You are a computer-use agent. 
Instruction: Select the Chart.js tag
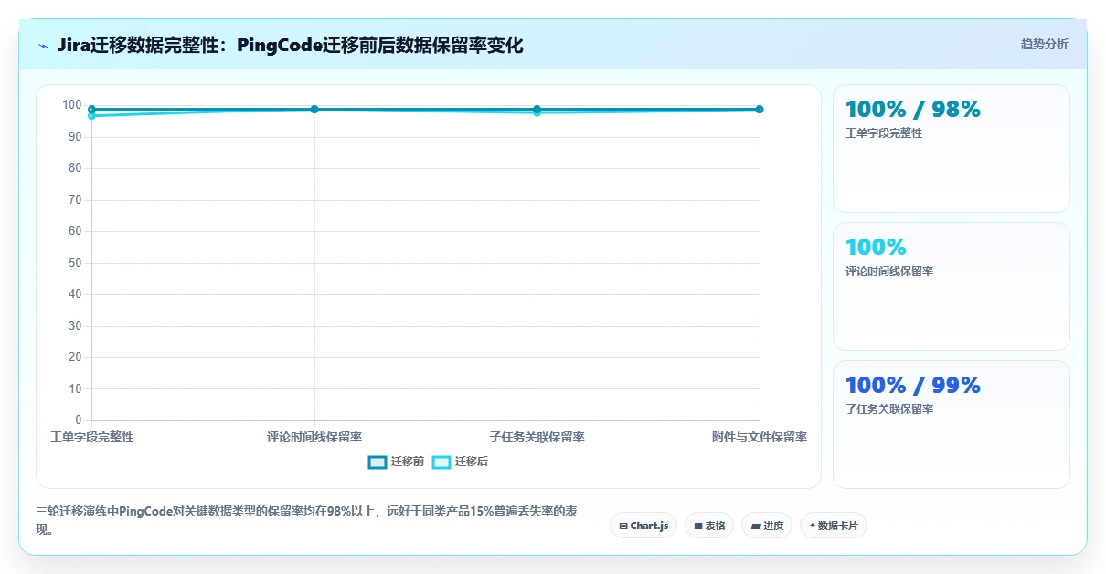(x=643, y=526)
